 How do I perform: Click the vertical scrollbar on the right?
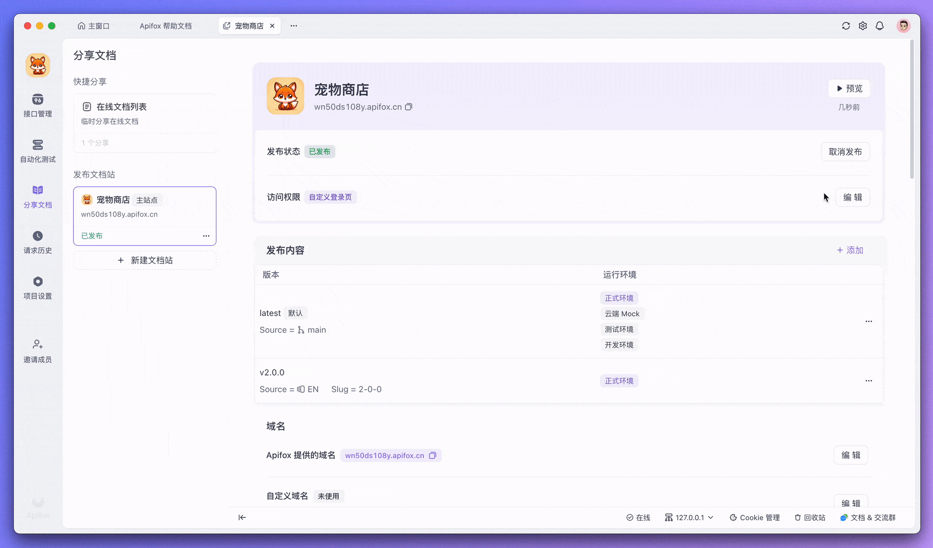912,109
